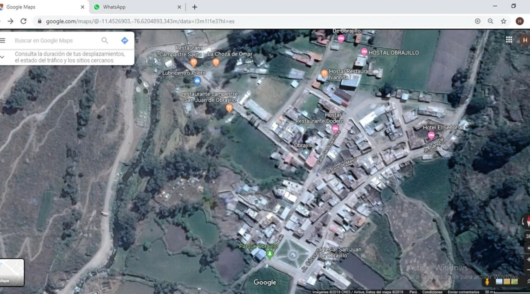Open the Google Maps hamburger menu

pyautogui.click(x=3, y=41)
